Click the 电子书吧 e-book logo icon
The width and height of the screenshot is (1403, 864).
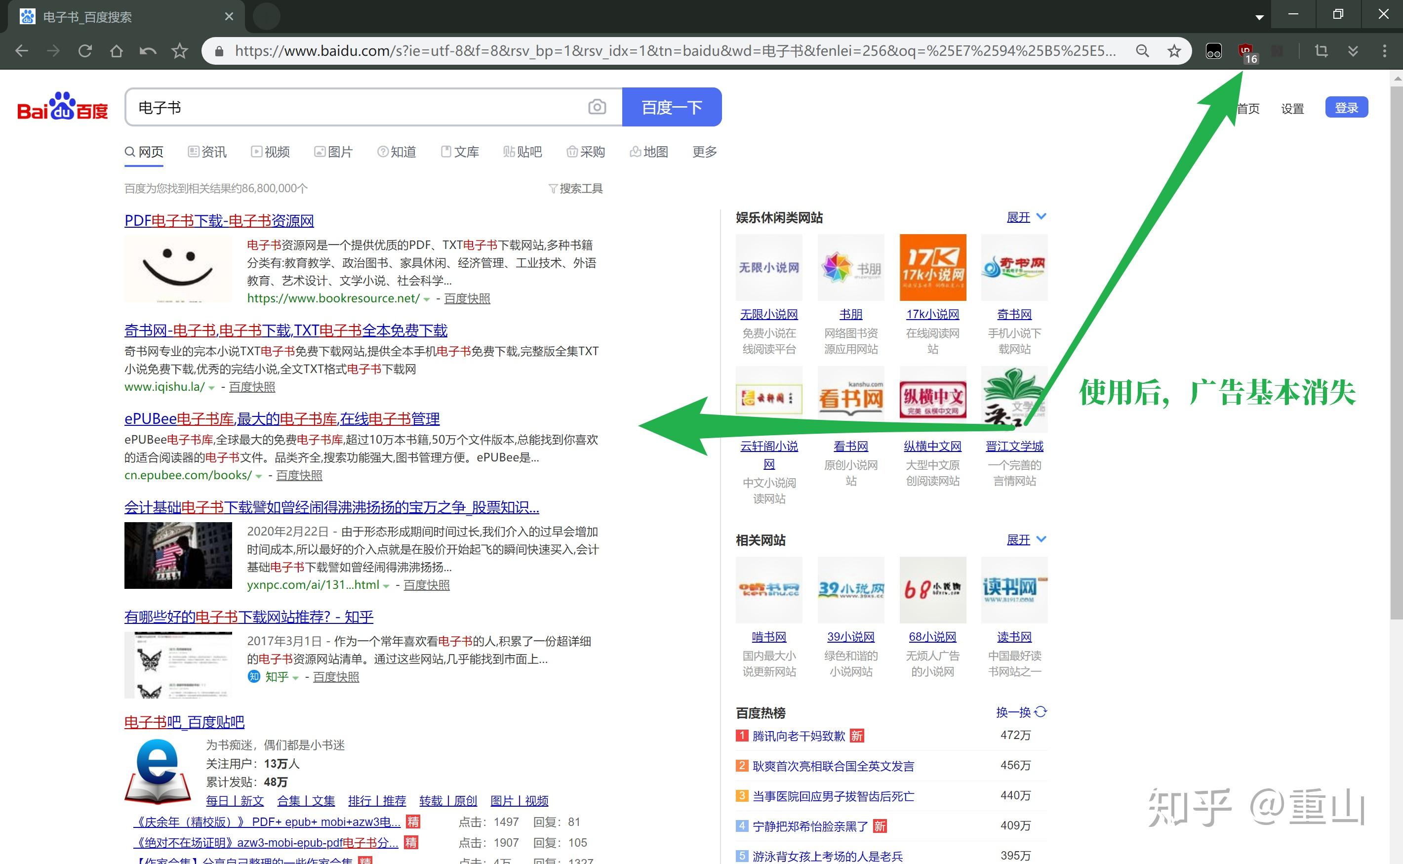pos(158,772)
